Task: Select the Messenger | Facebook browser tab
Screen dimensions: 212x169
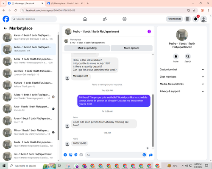Action: [x=25, y=3]
